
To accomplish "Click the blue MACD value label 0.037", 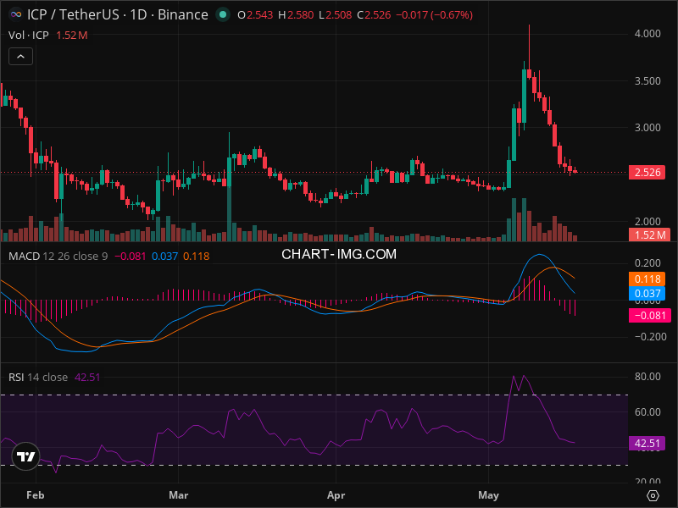I will tap(647, 294).
